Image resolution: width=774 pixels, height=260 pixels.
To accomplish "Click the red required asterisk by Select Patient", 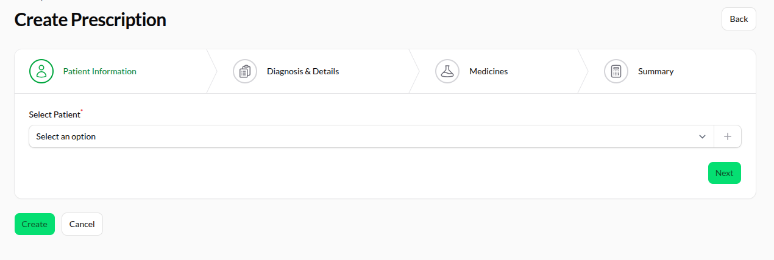I will 82,111.
